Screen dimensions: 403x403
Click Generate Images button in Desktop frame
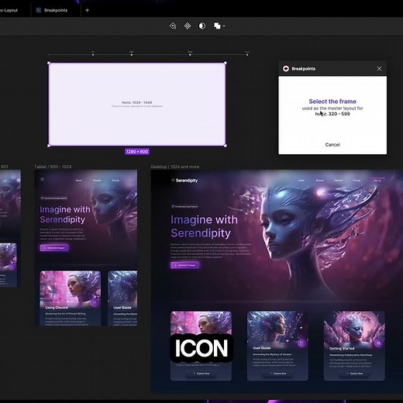coord(184,265)
